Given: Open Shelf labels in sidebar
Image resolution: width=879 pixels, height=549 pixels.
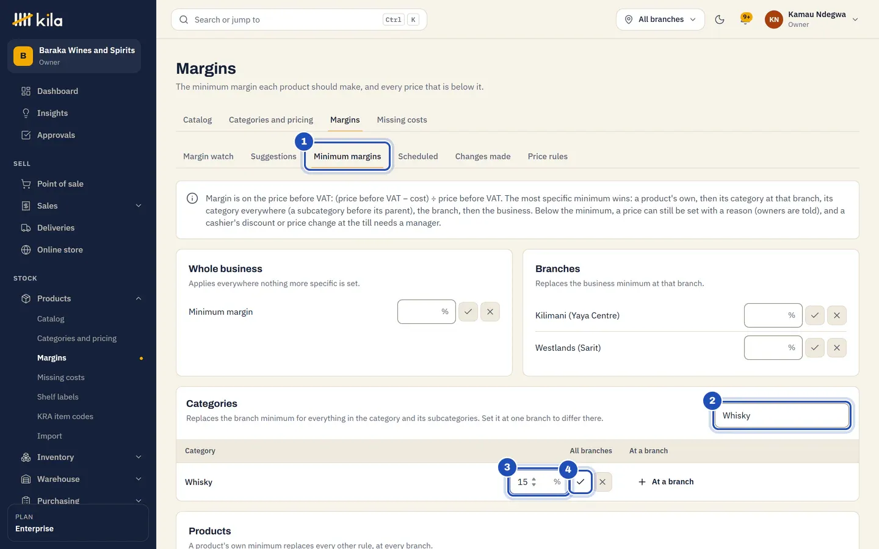Looking at the screenshot, I should [58, 397].
